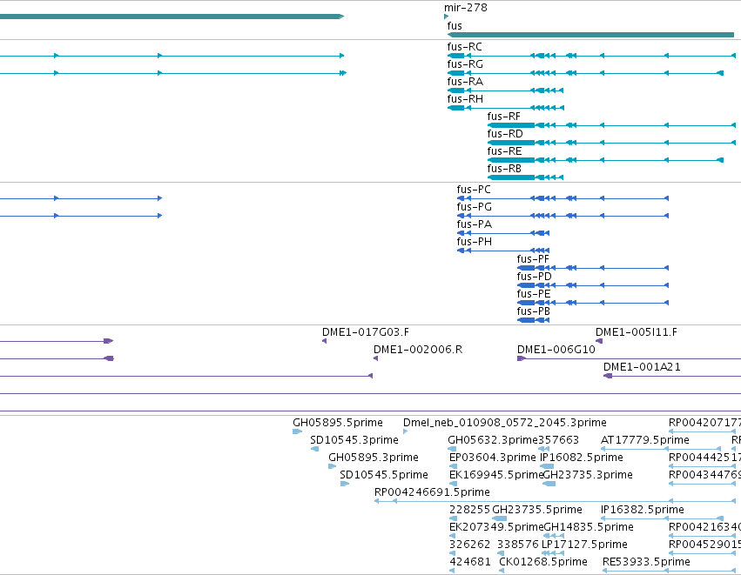Open the DME1-001A21 clone
Image resolution: width=741 pixels, height=575 pixels.
[672, 376]
